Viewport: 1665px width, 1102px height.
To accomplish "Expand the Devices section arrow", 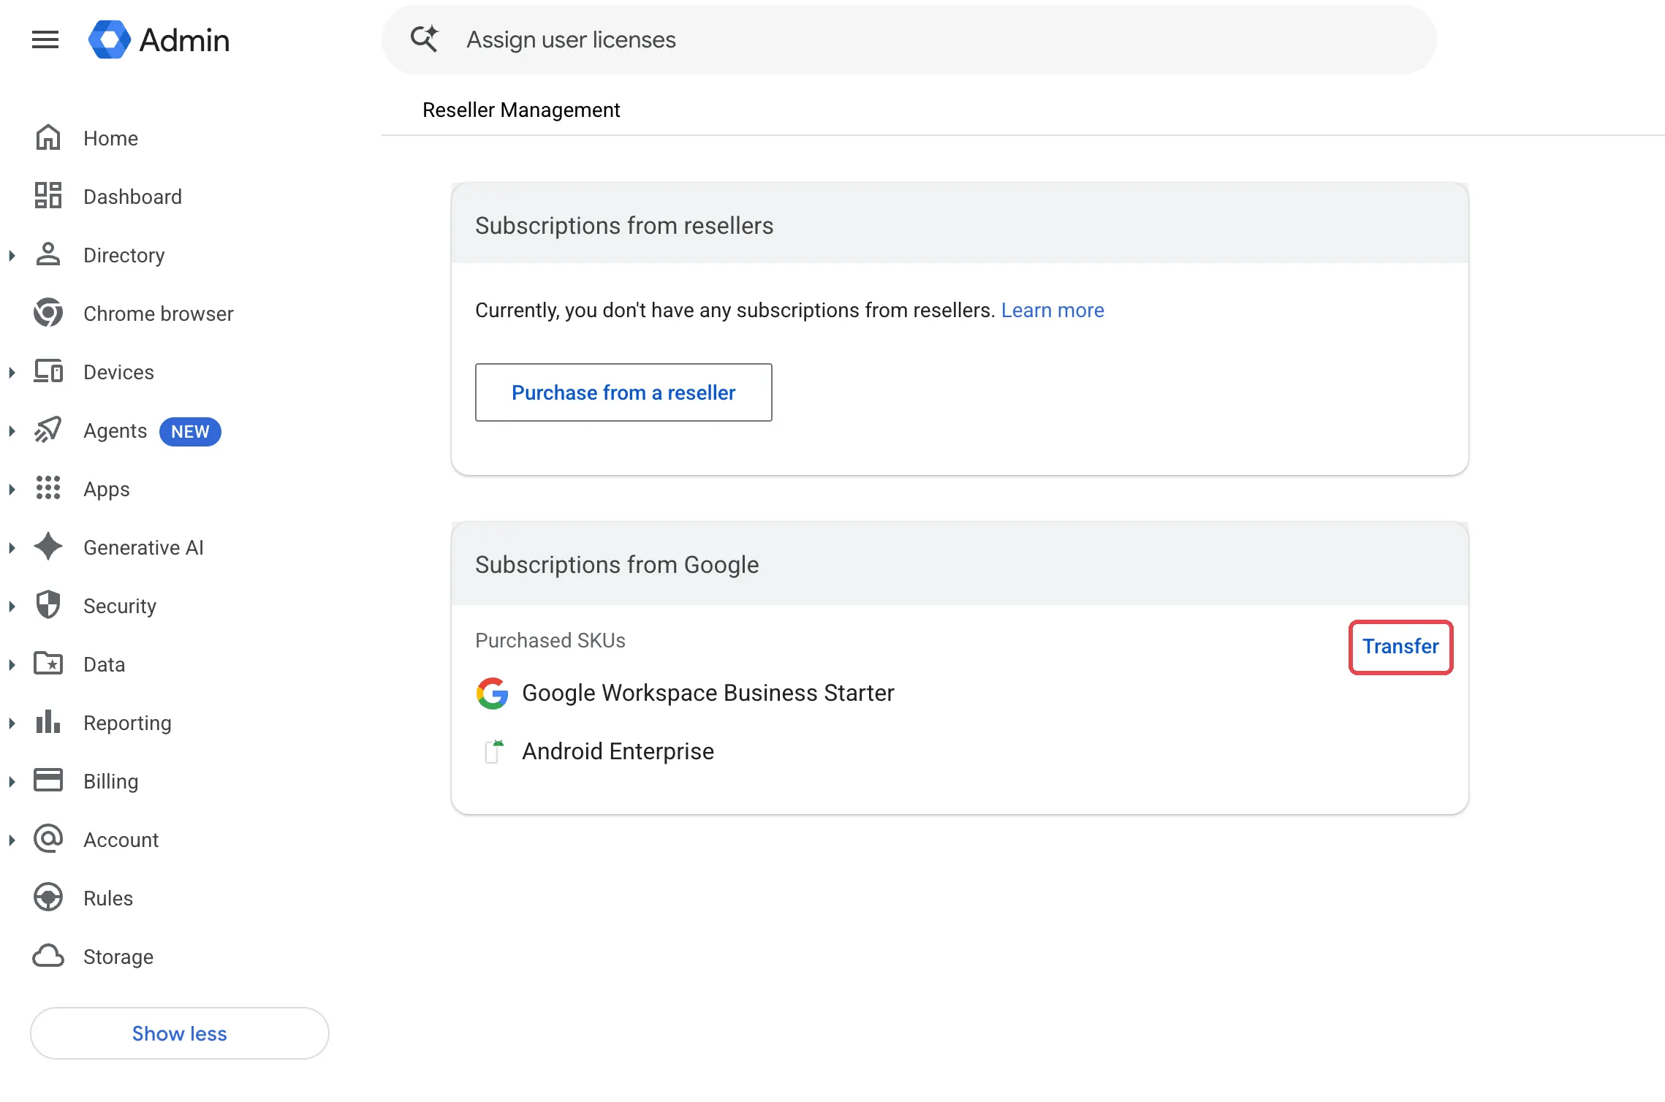I will click(12, 372).
